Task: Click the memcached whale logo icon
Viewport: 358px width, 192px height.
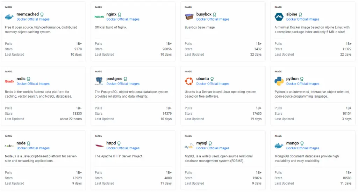Action: 9,17
